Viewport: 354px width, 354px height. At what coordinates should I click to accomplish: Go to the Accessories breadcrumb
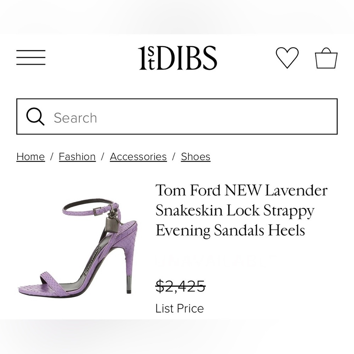pyautogui.click(x=138, y=156)
